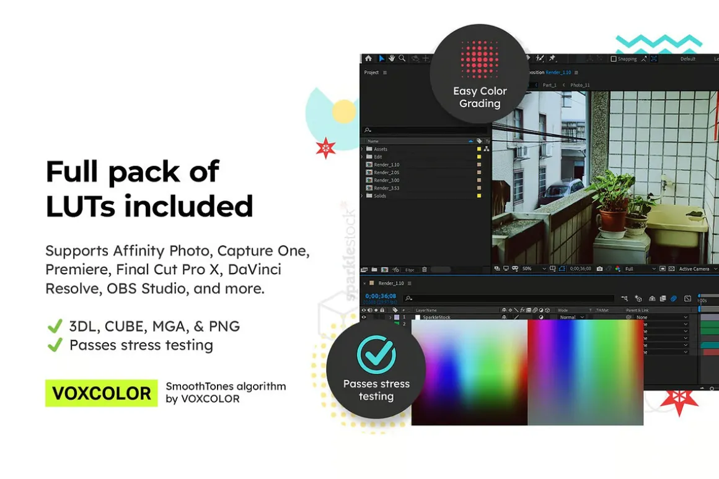Expand the Assets folder
Screen dimensions: 719x479
[362, 149]
